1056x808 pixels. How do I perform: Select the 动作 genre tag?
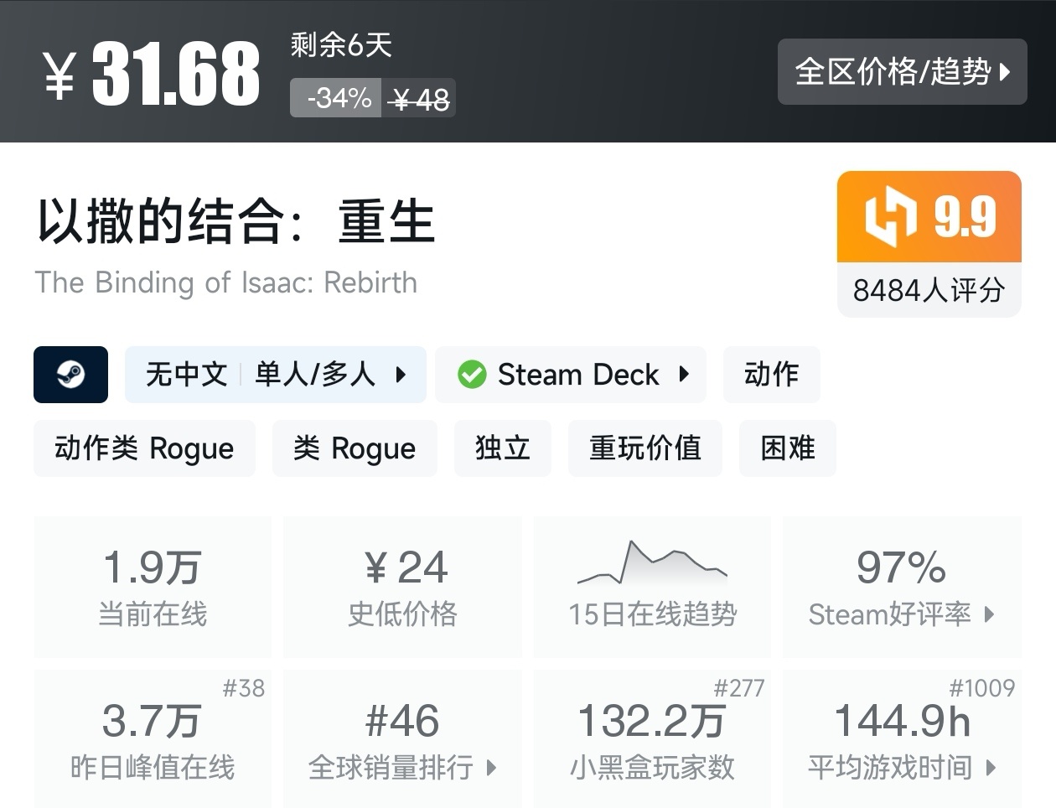[771, 375]
